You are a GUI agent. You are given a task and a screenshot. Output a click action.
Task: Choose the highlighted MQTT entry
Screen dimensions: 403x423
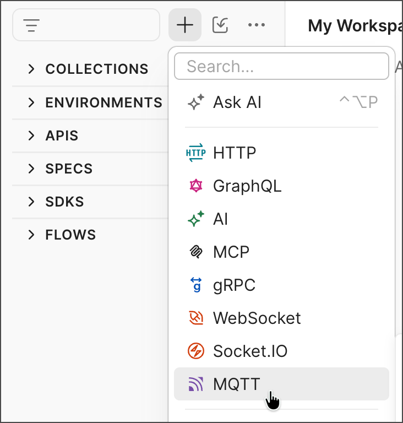point(282,384)
